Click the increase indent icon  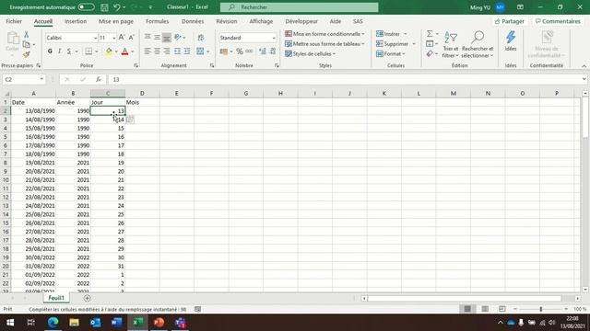pyautogui.click(x=187, y=51)
